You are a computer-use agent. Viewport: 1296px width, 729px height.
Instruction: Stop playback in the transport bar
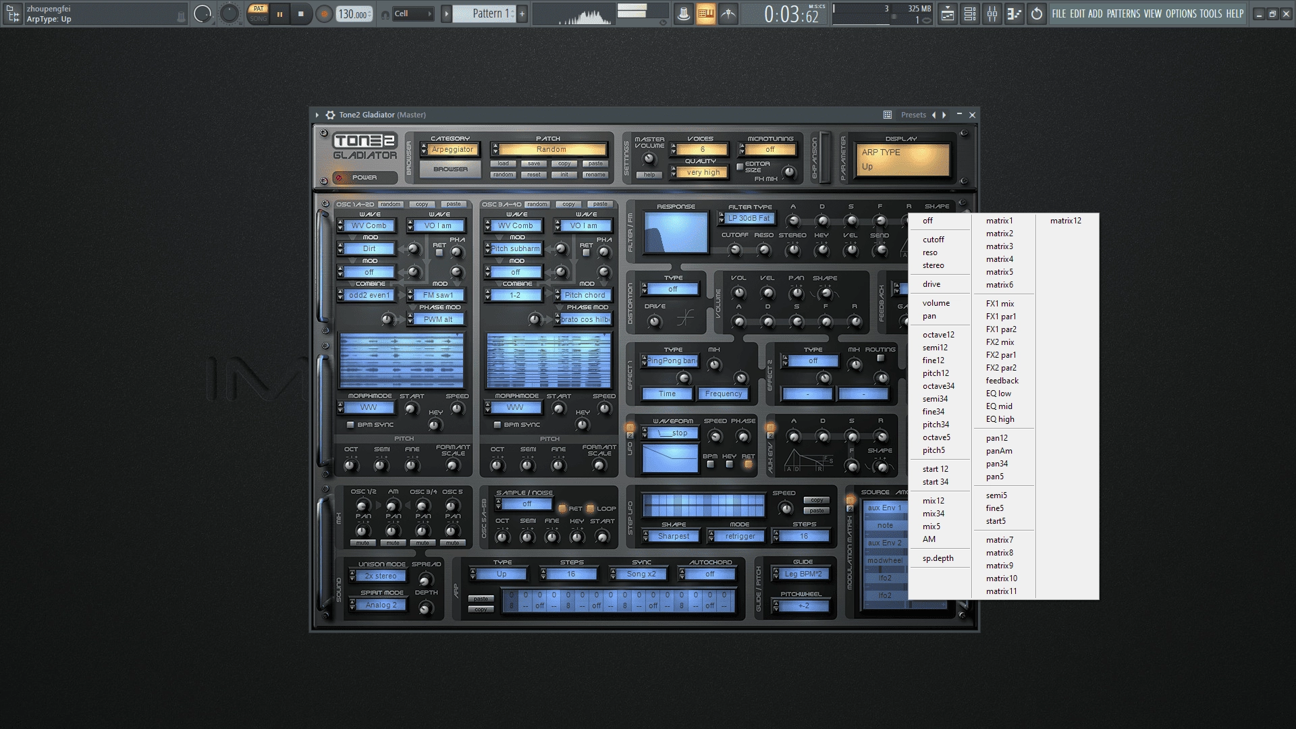[301, 13]
